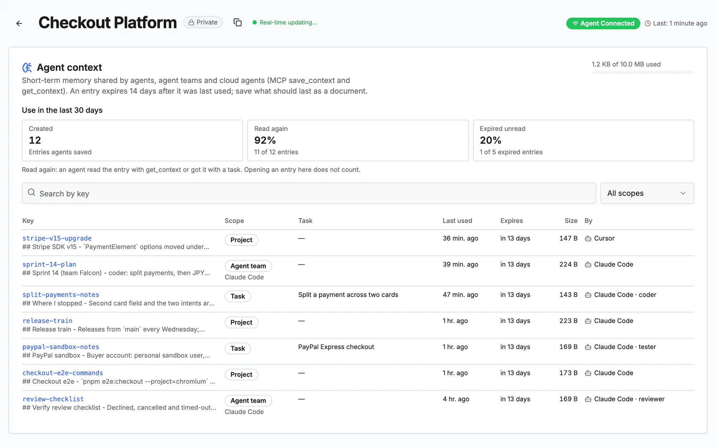
Task: Open the stripe-v15-upgrade entry
Action: click(57, 238)
